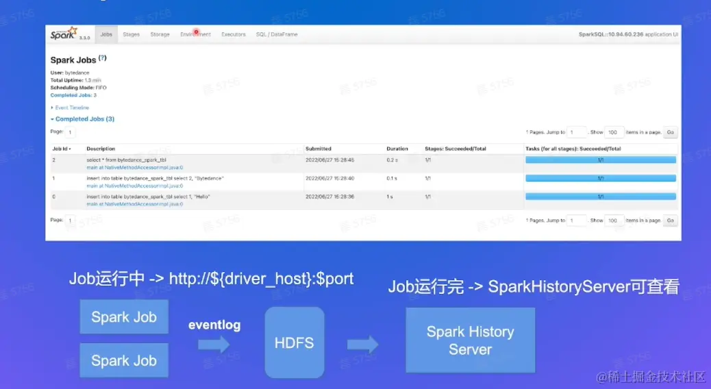This screenshot has height=389, width=711.
Task: Sort by the Duration column header
Action: click(397, 149)
